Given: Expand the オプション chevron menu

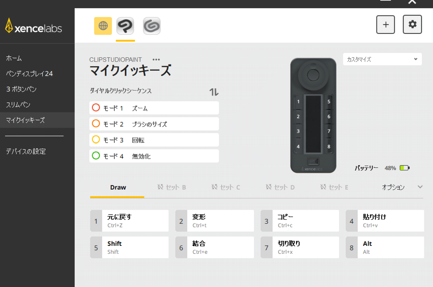Looking at the screenshot, I should [420, 187].
